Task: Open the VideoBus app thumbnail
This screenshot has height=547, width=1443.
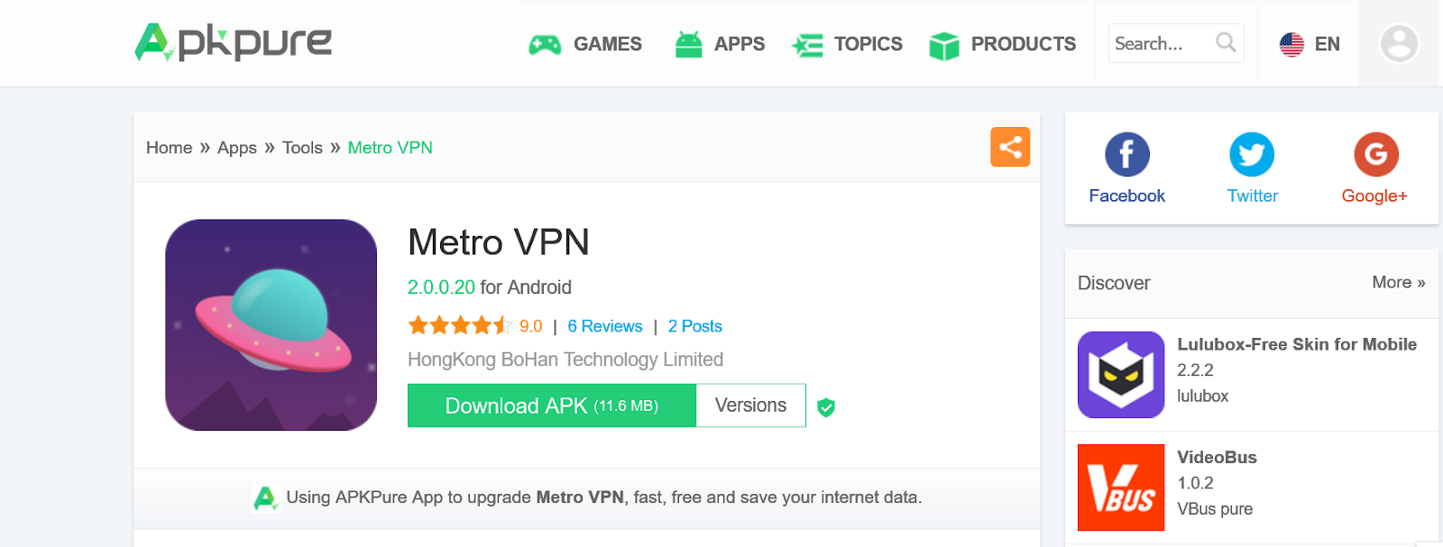Action: pos(1121,488)
